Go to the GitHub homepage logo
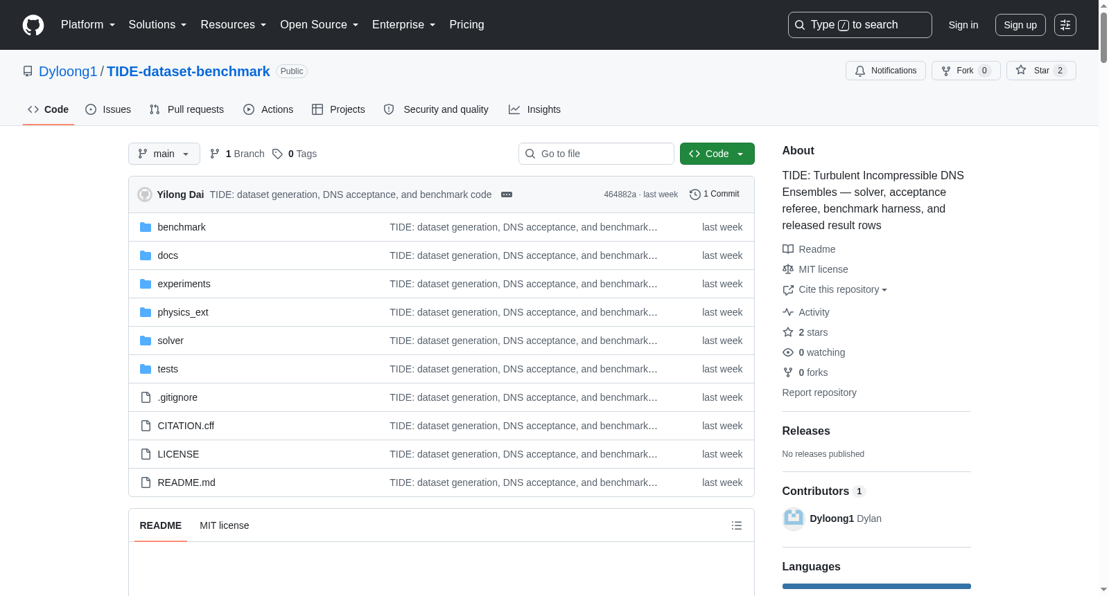Viewport: 1109px width, 596px height. pyautogui.click(x=33, y=25)
